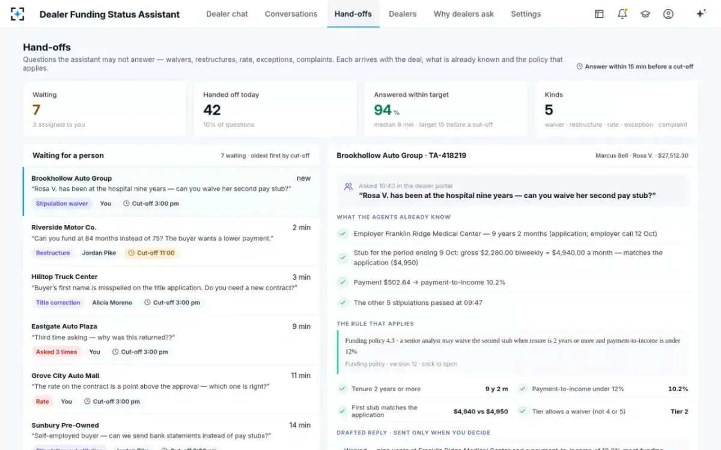Click 'DRAFTED REPLY · SENT ONLY WHEN YOU DECIDE' heading
The height and width of the screenshot is (450, 721).
tap(413, 433)
